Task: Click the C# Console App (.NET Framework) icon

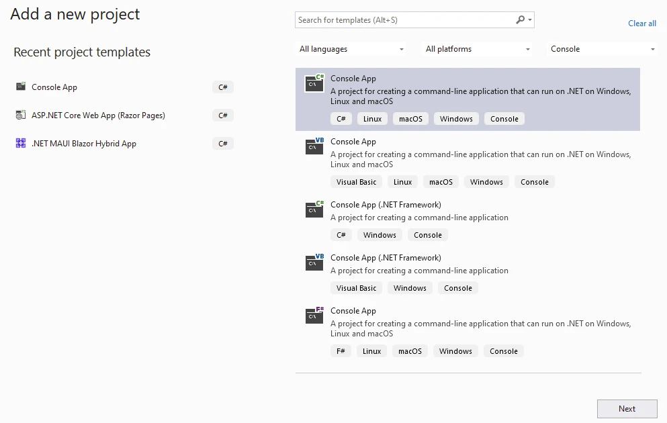Action: (314, 209)
